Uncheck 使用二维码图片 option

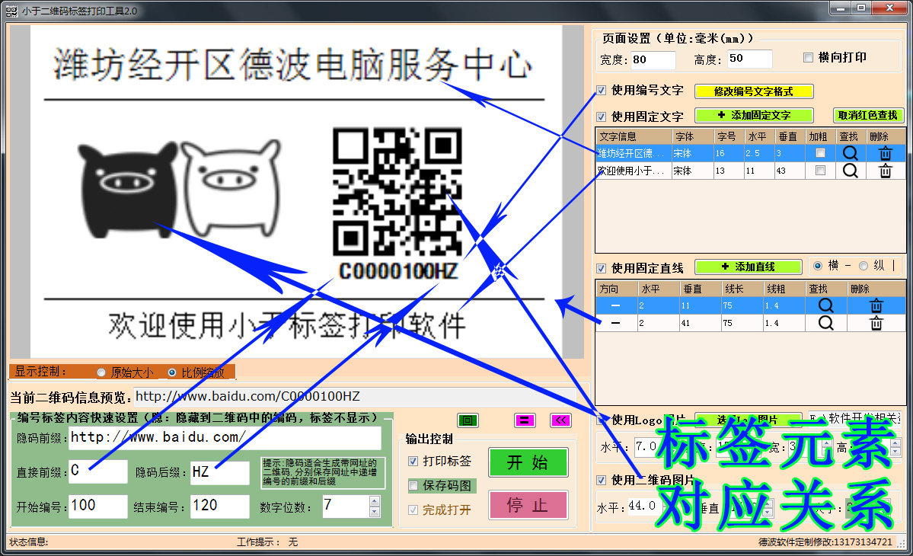[x=602, y=481]
